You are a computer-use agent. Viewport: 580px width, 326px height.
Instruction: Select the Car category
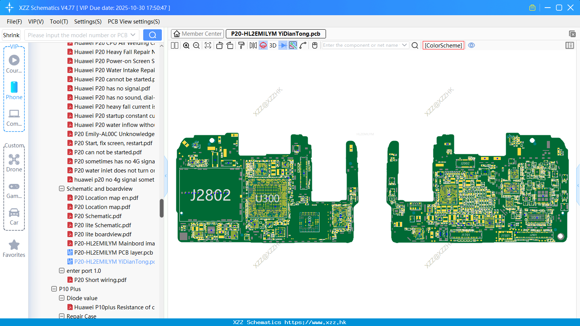click(x=14, y=217)
